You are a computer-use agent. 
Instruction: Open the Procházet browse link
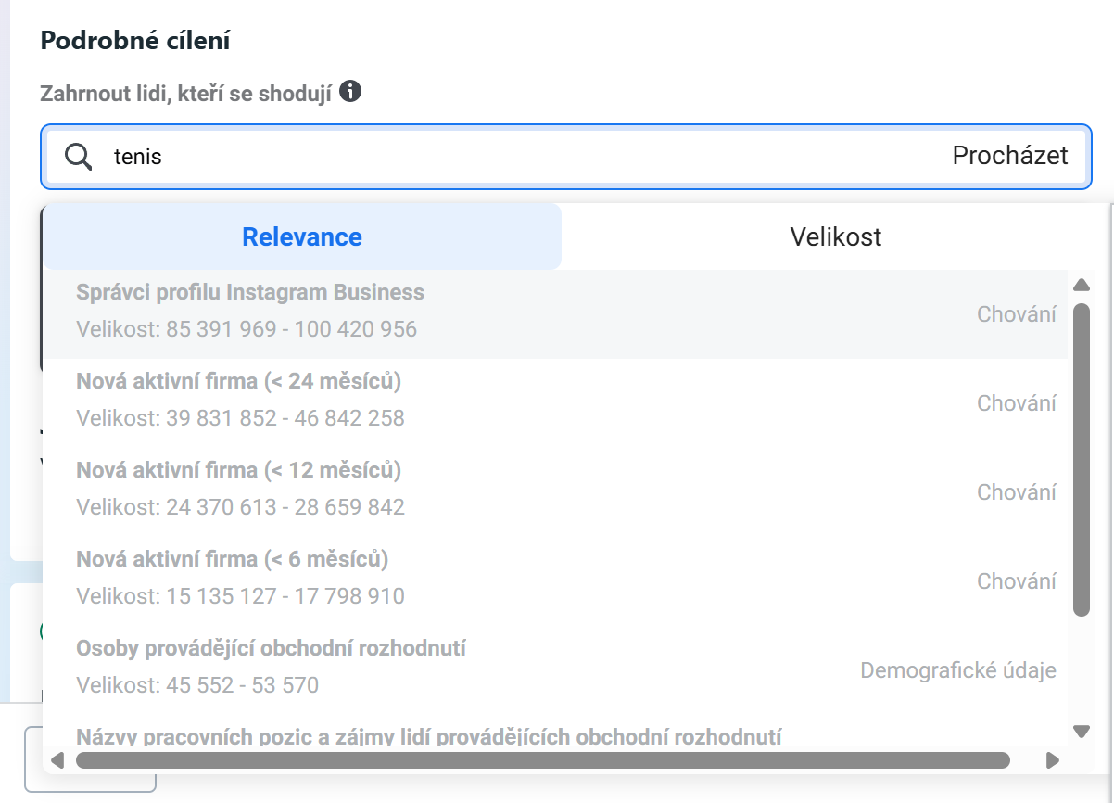click(1010, 156)
